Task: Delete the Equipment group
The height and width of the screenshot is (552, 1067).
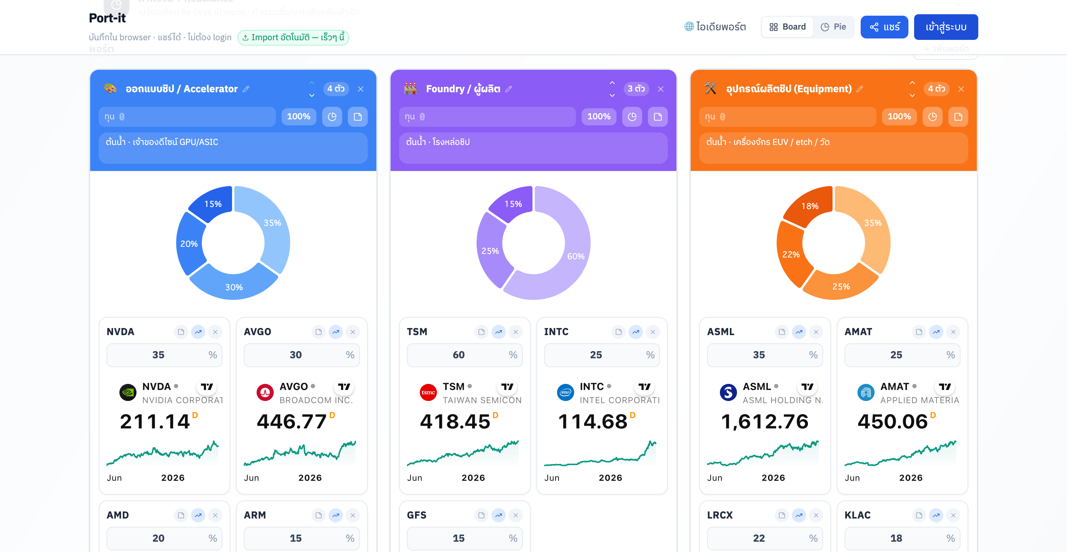Action: (x=961, y=89)
